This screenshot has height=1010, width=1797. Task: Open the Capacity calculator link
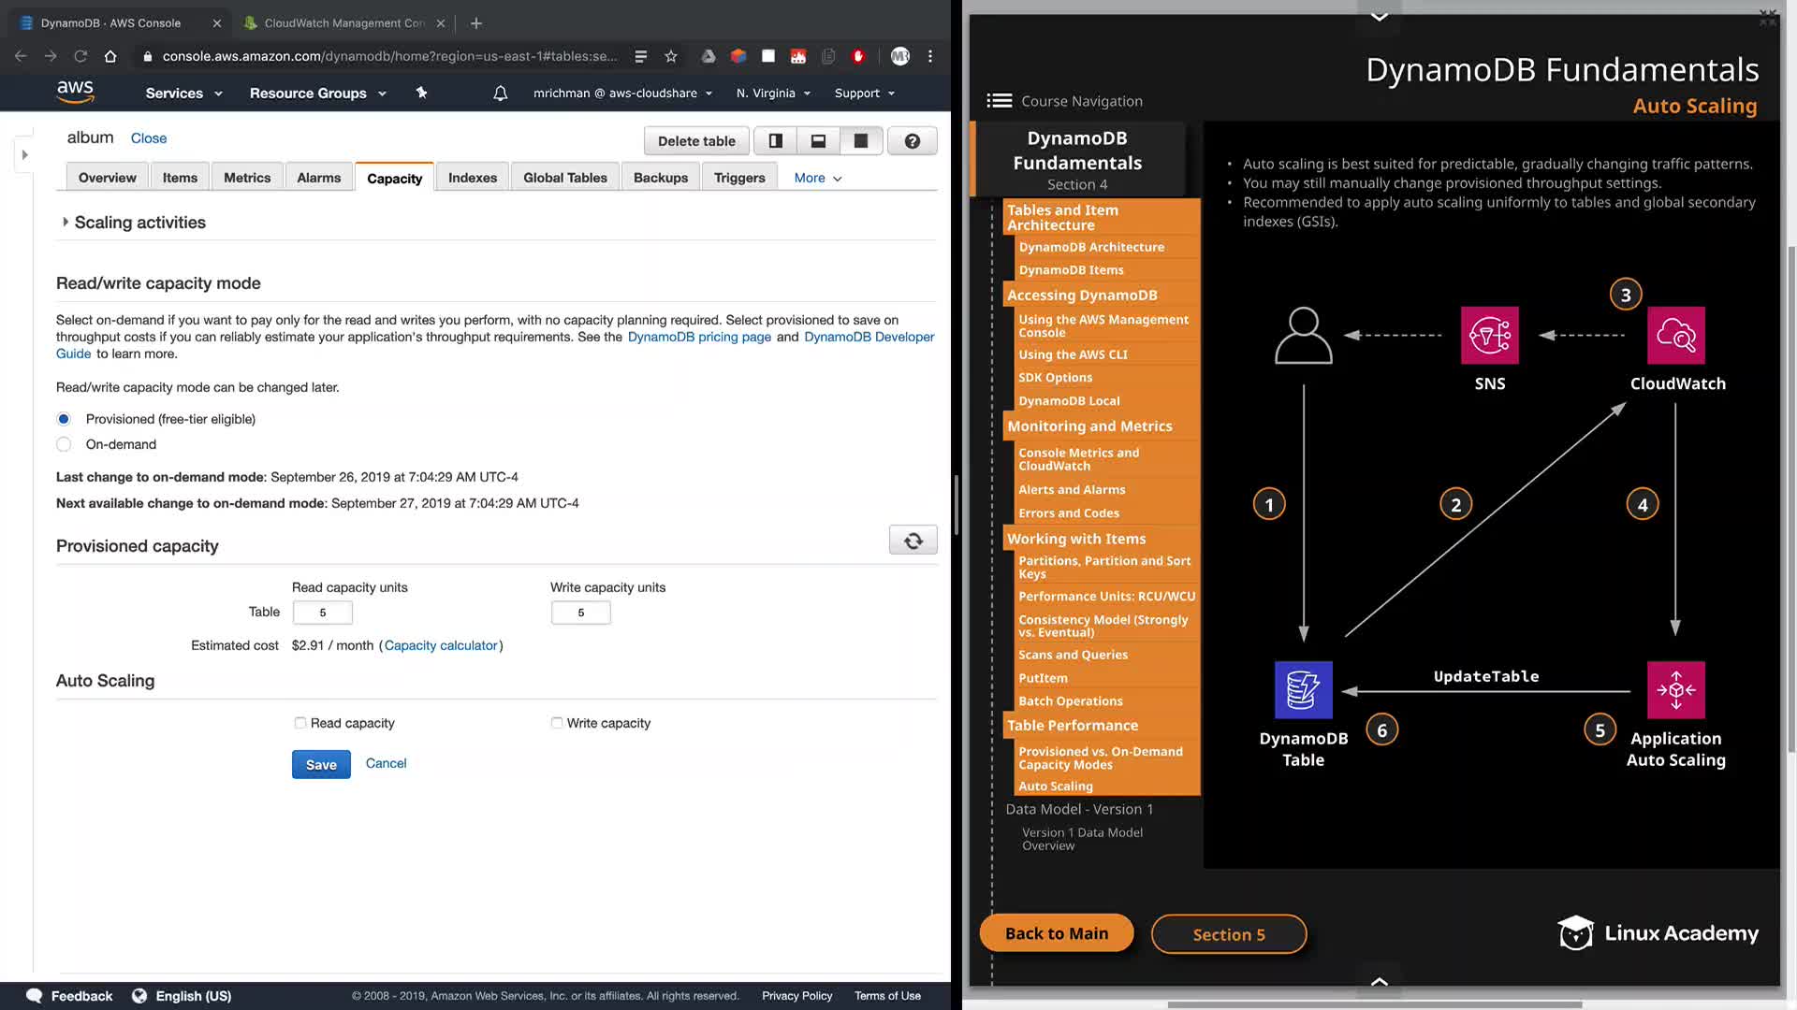[x=441, y=645]
